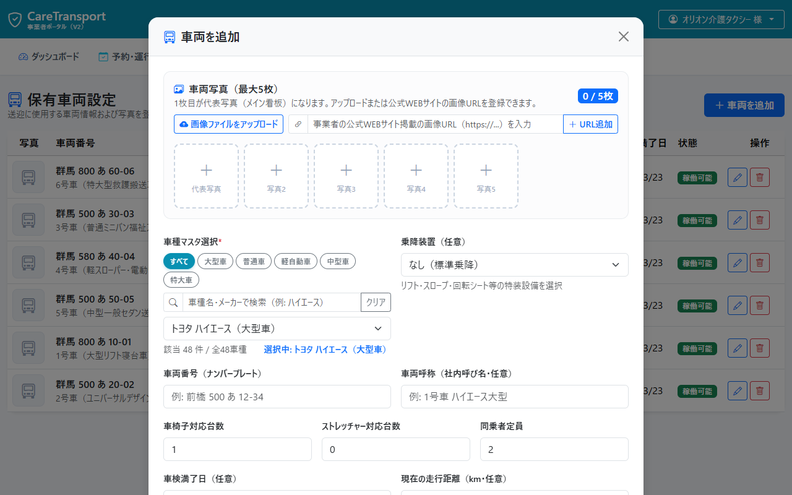The image size is (792, 495).
Task: Focus the 公式WEBサイト画像URL input field
Action: point(435,124)
